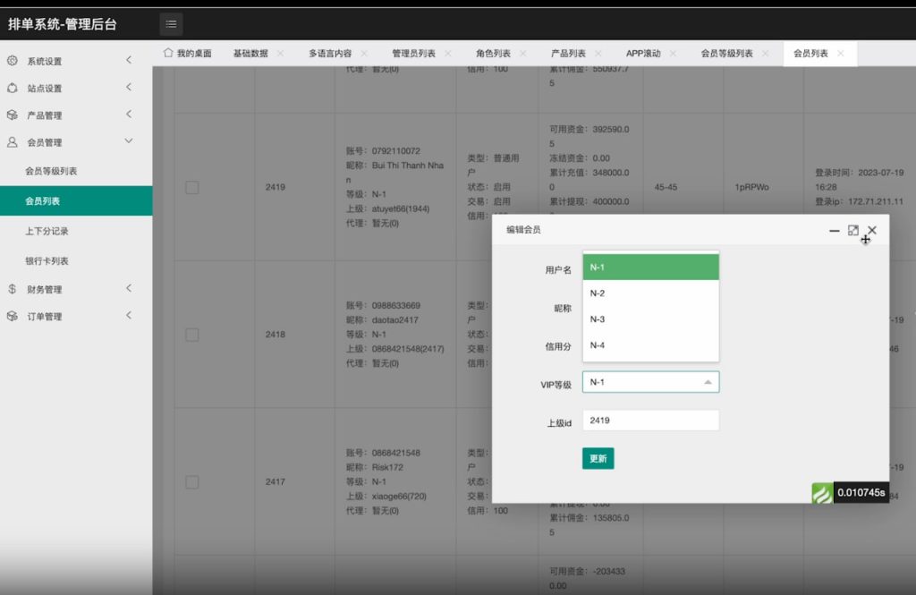The image size is (916, 595).
Task: Click the 财务管理 dollar icon
Action: [x=13, y=289]
